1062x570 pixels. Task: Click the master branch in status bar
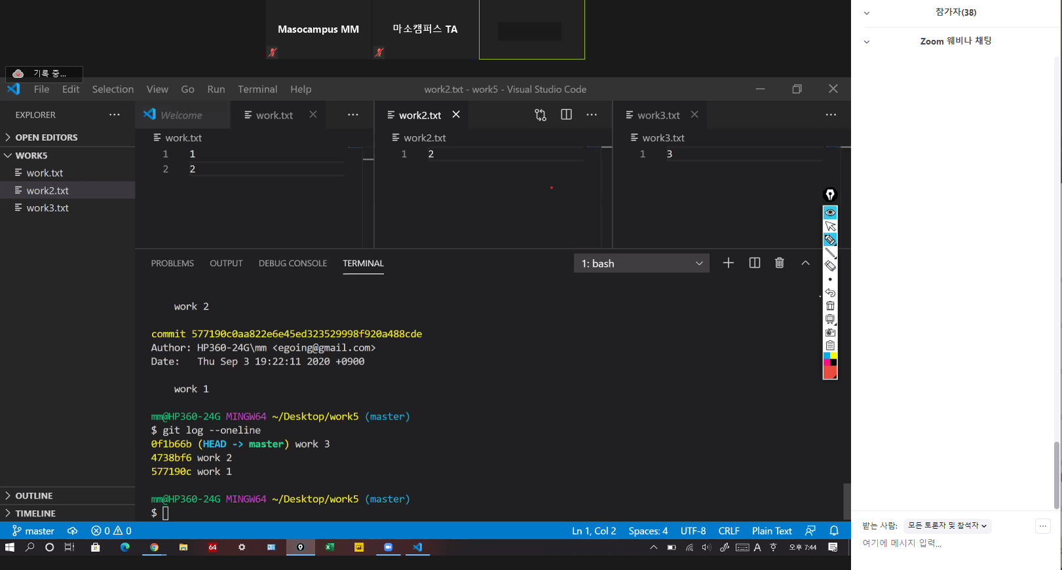33,531
